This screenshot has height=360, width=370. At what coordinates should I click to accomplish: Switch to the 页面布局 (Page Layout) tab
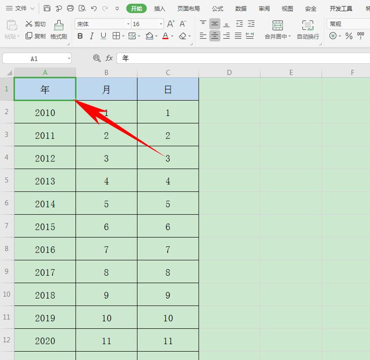coord(188,9)
